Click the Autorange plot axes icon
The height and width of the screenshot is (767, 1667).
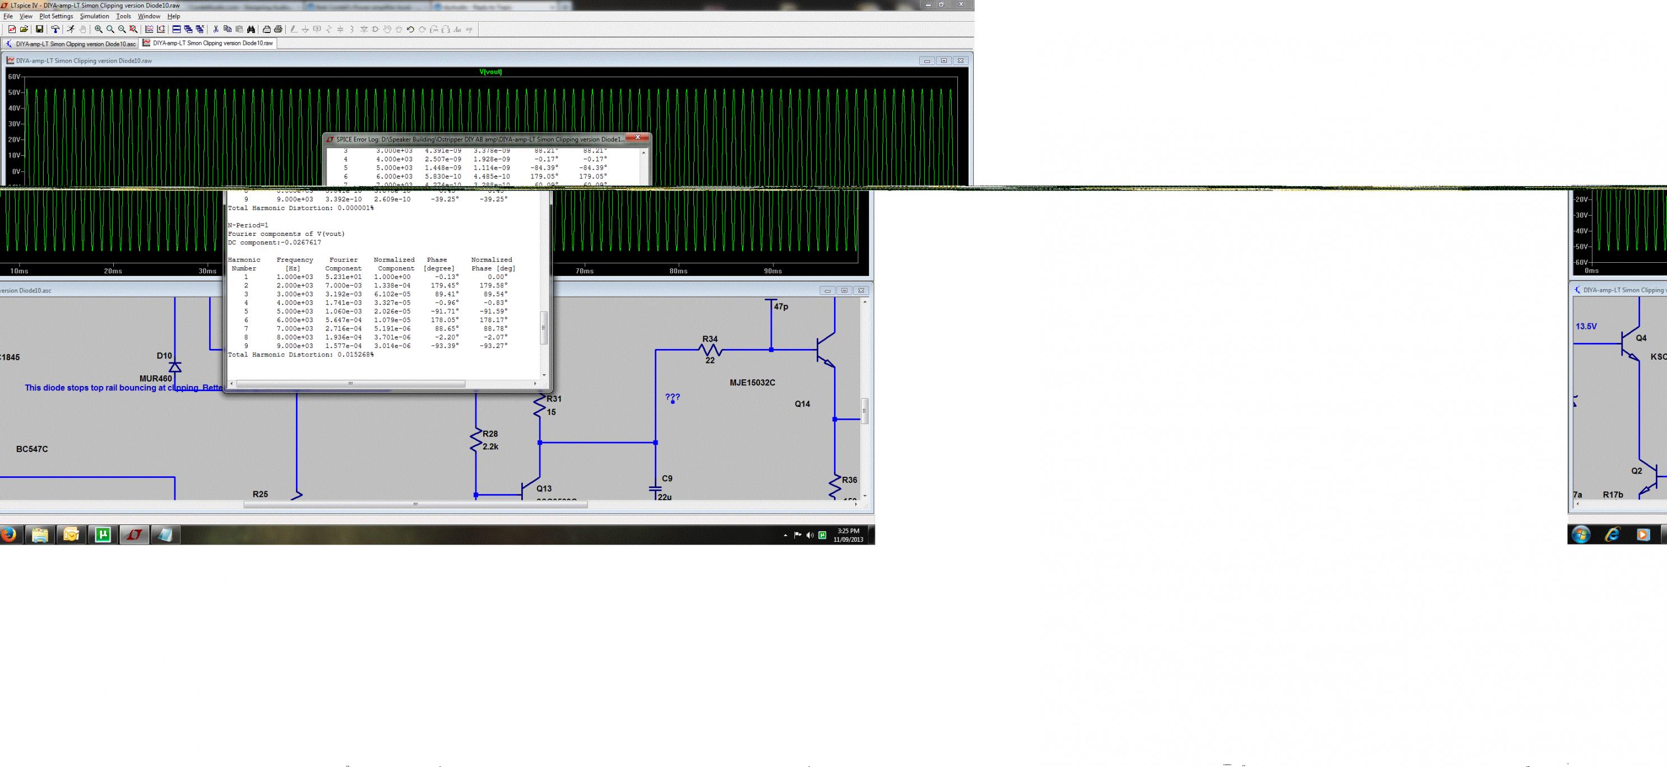(x=161, y=29)
